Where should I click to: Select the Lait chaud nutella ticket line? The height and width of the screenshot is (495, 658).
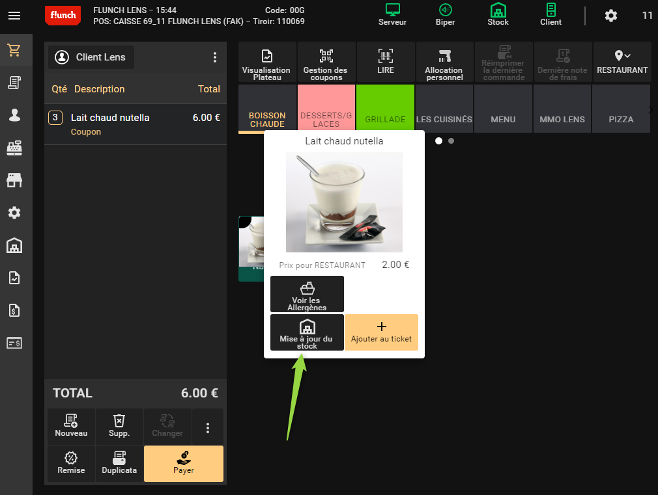pyautogui.click(x=136, y=124)
